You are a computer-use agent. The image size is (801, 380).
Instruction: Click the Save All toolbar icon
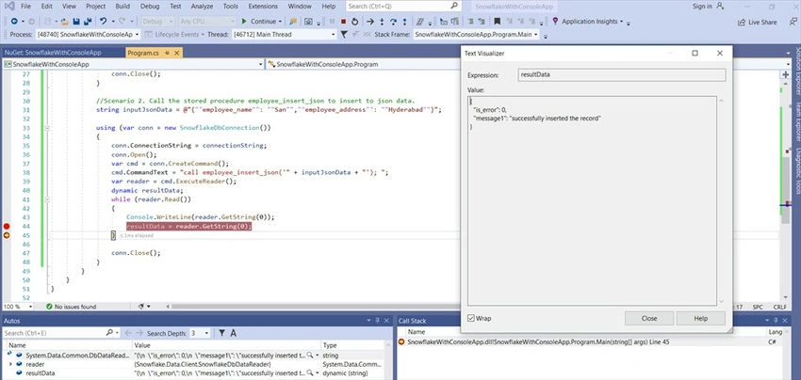(88, 22)
